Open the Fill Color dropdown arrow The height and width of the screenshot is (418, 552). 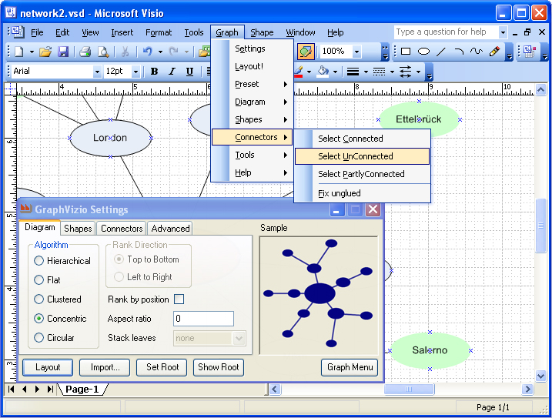[x=335, y=72]
